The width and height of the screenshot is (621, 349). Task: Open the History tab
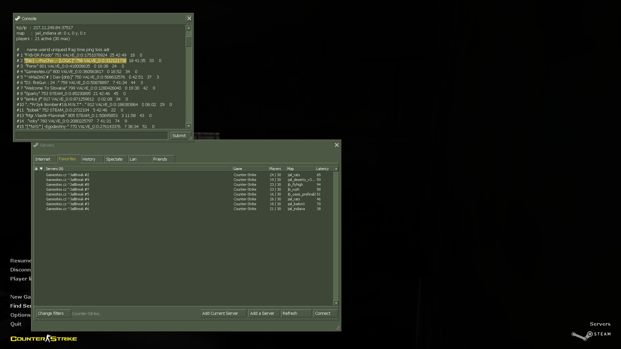click(x=92, y=159)
